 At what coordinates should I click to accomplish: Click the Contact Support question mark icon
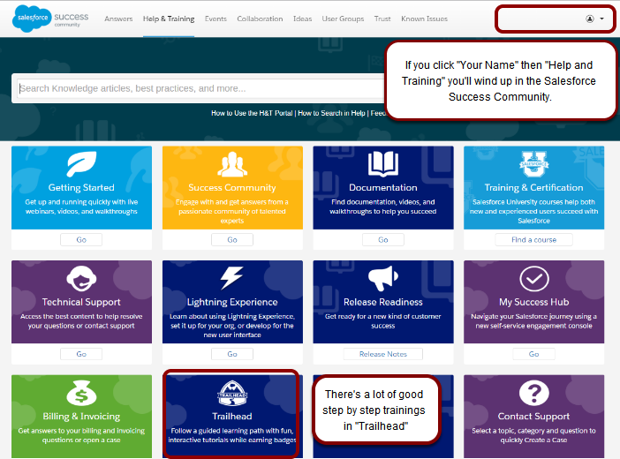tap(533, 393)
